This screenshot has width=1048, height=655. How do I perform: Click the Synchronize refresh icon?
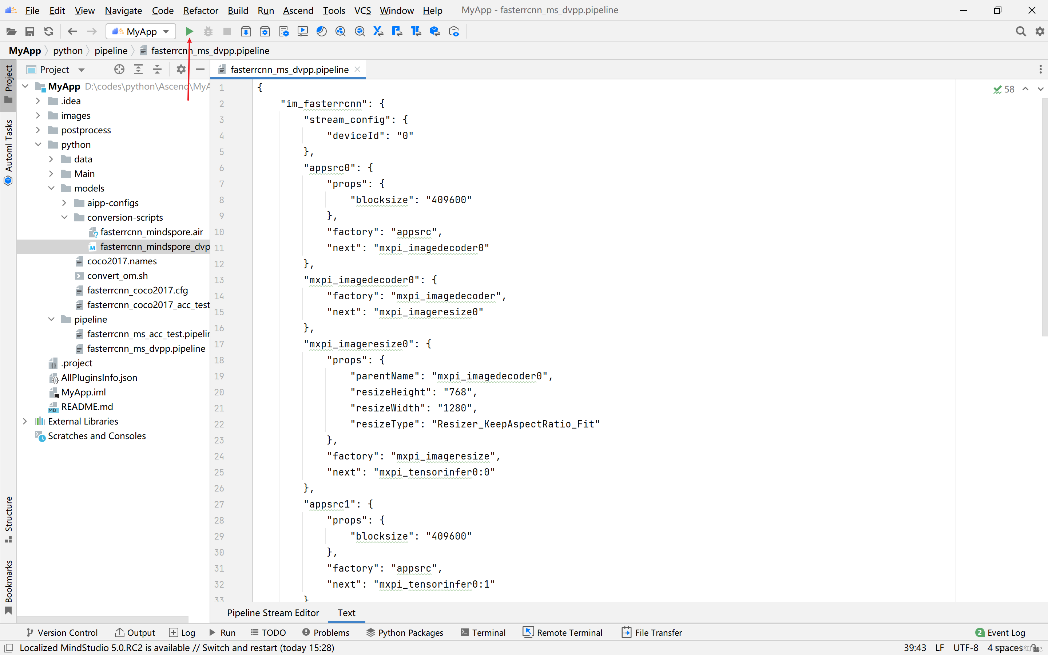[x=48, y=31]
